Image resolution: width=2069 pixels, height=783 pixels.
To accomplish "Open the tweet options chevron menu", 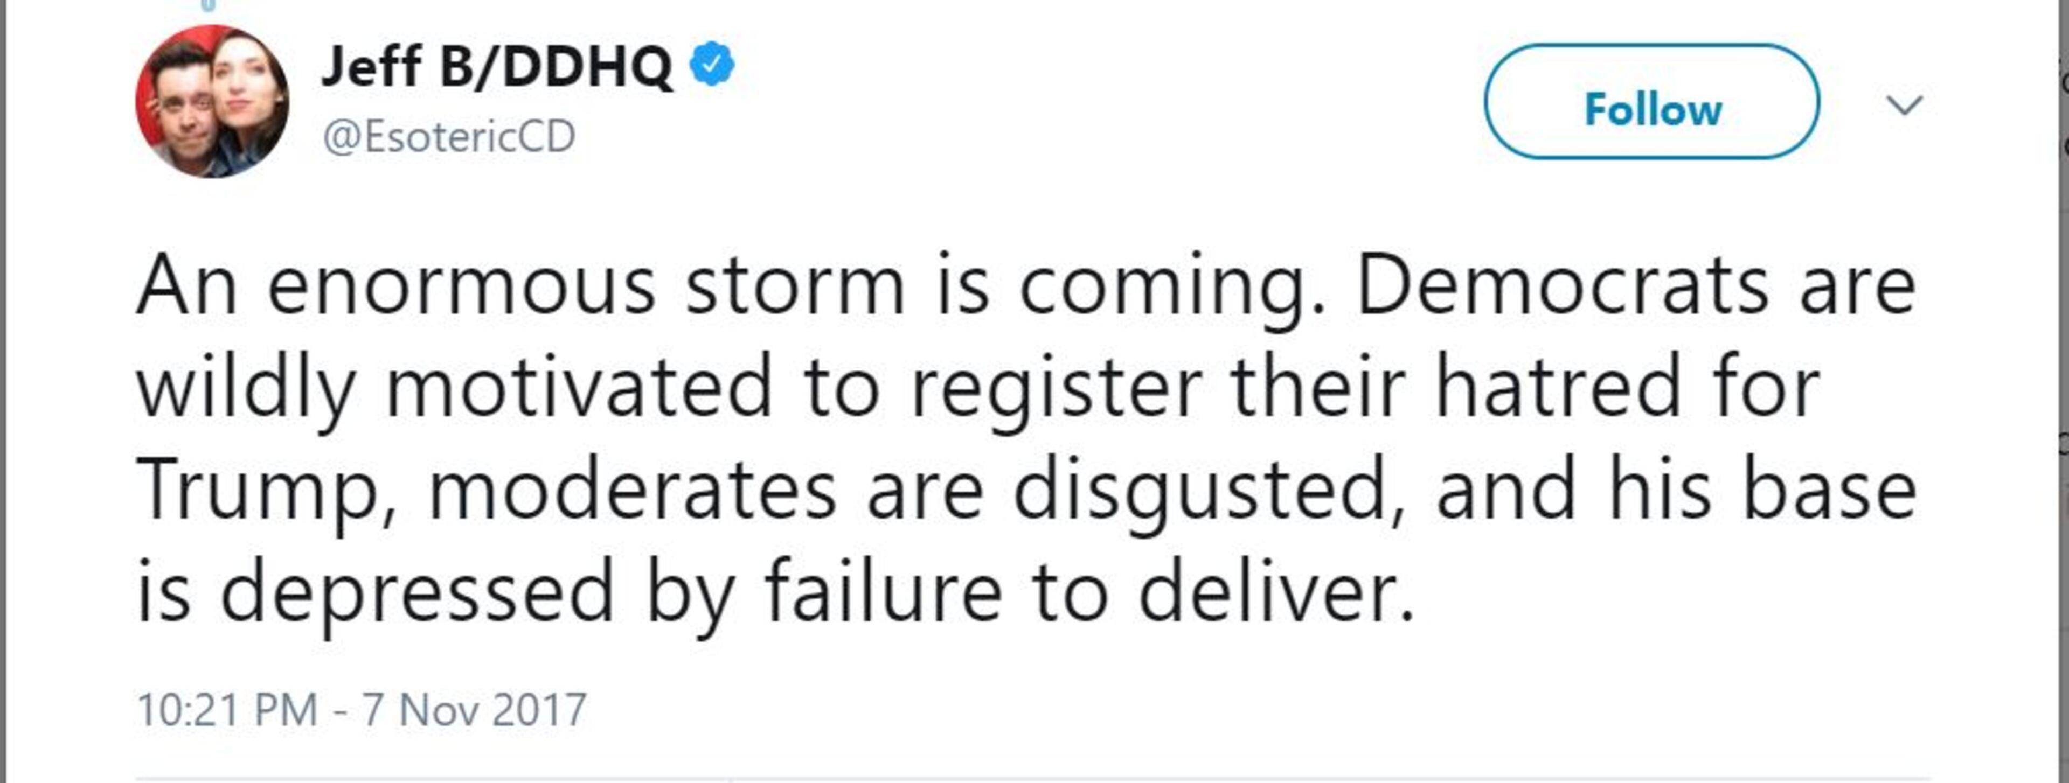I will (1904, 104).
